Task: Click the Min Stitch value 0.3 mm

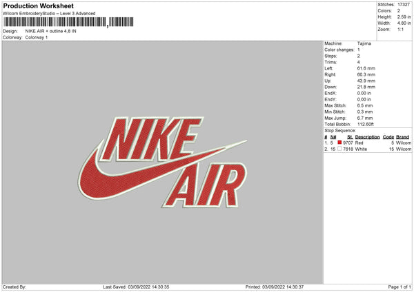Action: pyautogui.click(x=365, y=112)
